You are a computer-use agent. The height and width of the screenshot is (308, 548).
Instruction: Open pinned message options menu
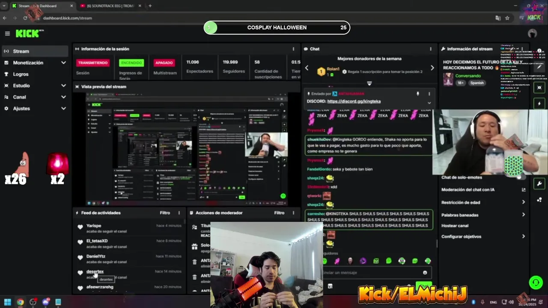pos(429,94)
